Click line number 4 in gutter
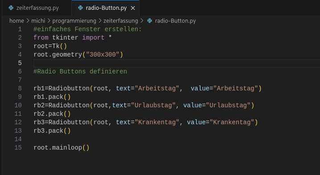The image size is (320, 175). coord(20,55)
